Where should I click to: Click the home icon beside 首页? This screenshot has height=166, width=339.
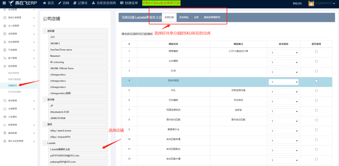click(45, 3)
